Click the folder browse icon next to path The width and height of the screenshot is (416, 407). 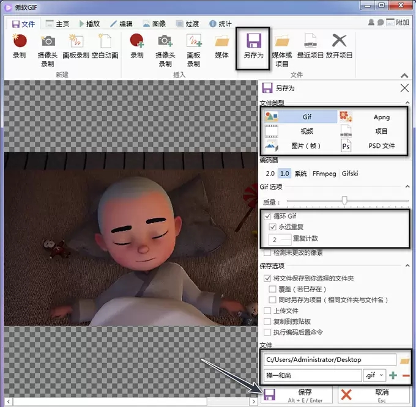pyautogui.click(x=404, y=360)
